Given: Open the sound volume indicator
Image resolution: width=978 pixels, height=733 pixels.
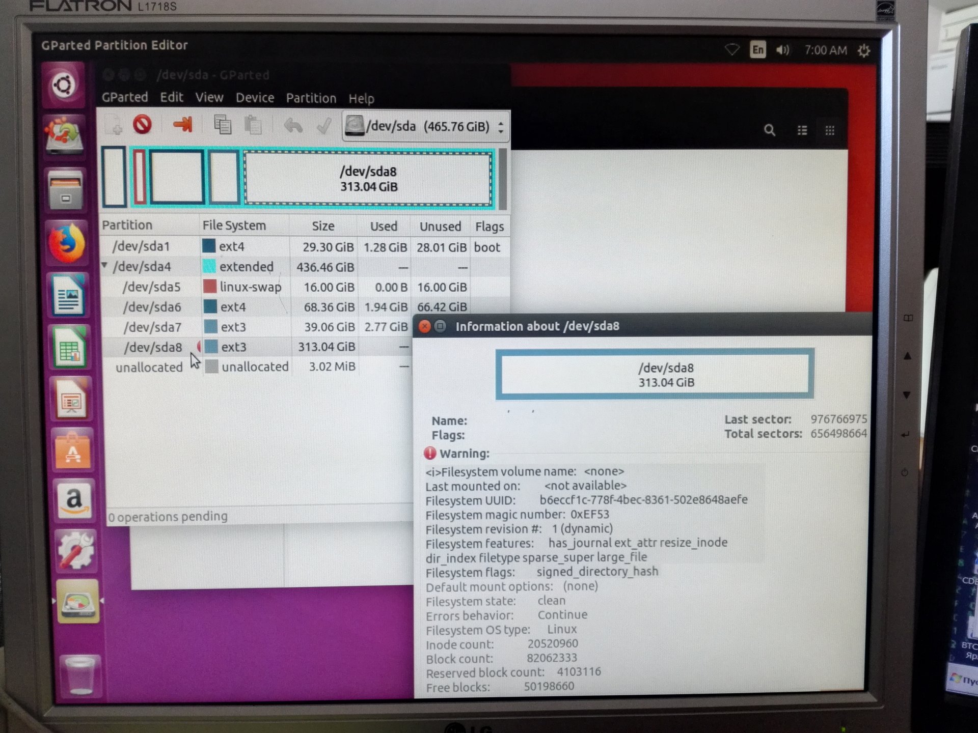Looking at the screenshot, I should (x=782, y=50).
